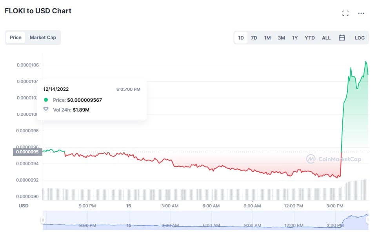
Task: Select the 7D time range
Action: (254, 38)
